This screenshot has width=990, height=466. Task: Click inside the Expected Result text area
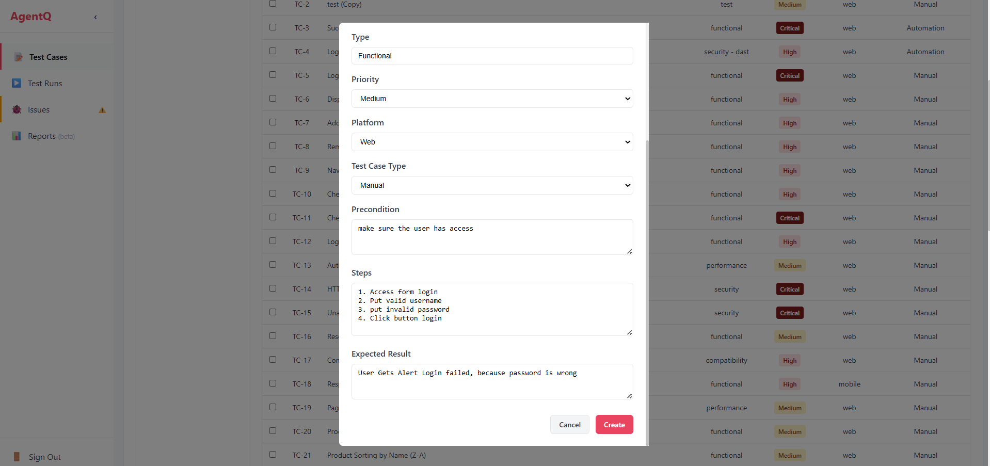pyautogui.click(x=491, y=381)
